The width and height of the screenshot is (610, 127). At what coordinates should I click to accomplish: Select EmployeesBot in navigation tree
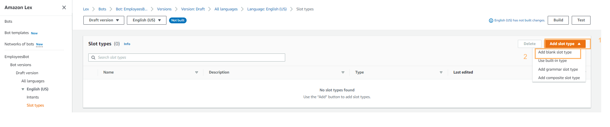pyautogui.click(x=17, y=57)
